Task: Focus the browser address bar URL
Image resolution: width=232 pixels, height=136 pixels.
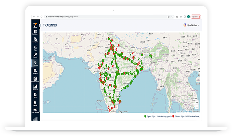Action: (63, 17)
